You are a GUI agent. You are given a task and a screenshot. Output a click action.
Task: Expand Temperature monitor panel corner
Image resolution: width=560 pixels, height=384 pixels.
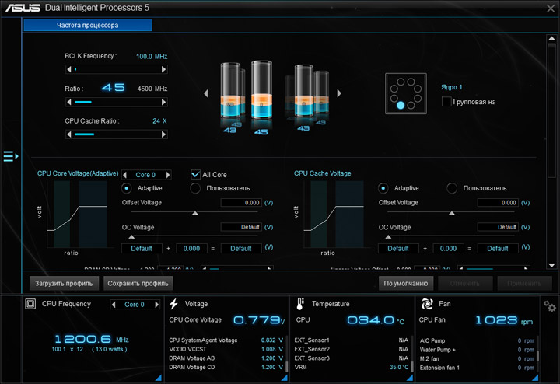click(x=410, y=378)
